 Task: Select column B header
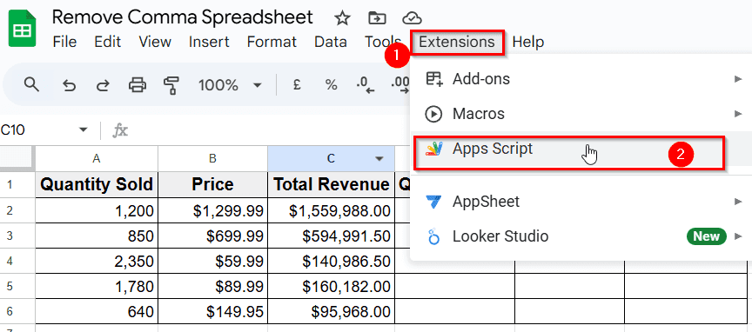(x=212, y=158)
